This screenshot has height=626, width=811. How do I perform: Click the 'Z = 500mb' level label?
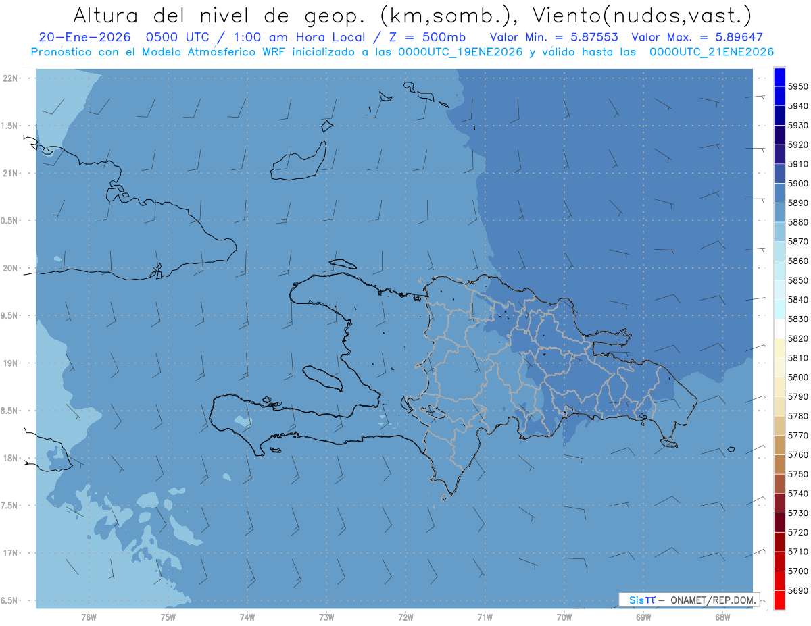426,37
